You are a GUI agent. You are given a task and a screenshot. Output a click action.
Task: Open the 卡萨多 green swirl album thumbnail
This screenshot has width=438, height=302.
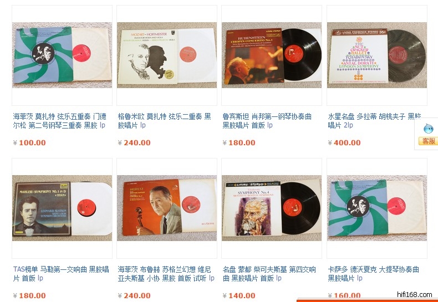point(377,208)
